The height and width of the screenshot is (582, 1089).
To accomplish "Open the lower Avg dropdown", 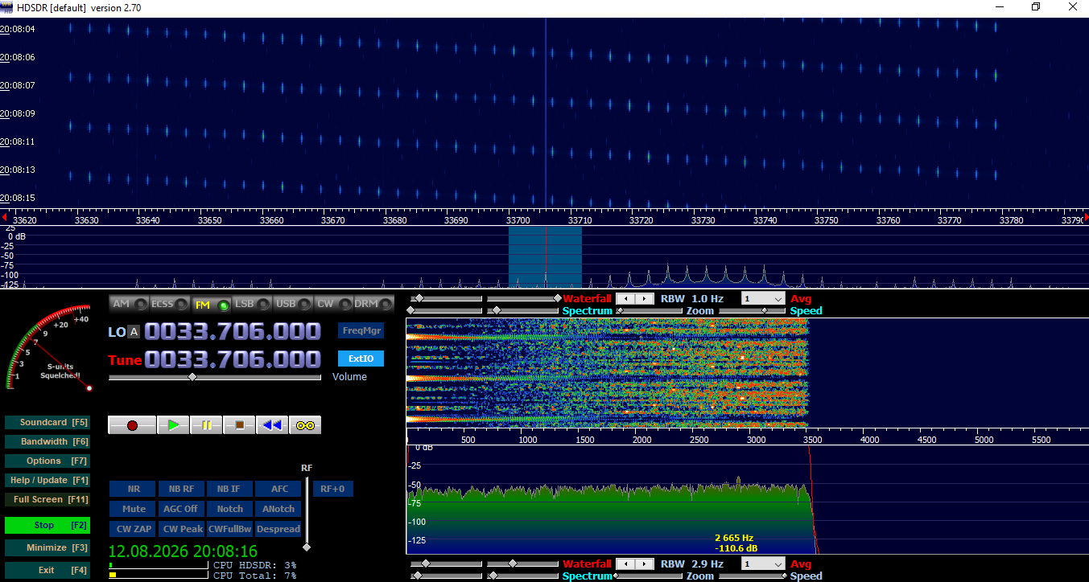I will pos(762,564).
